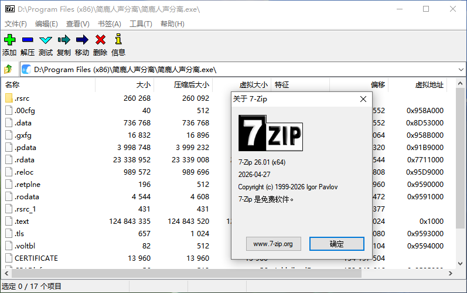Select the .text file name

[x=22, y=222]
